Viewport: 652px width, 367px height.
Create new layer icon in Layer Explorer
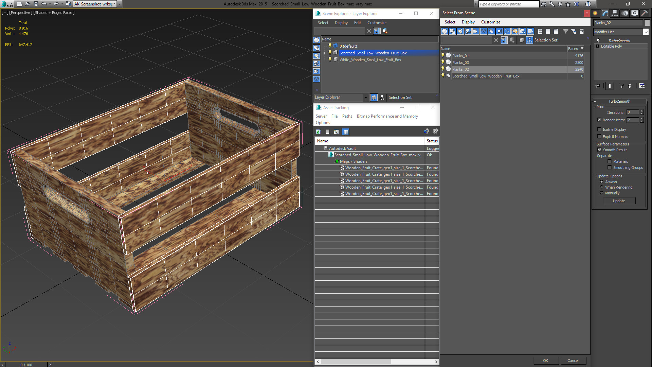tap(385, 31)
